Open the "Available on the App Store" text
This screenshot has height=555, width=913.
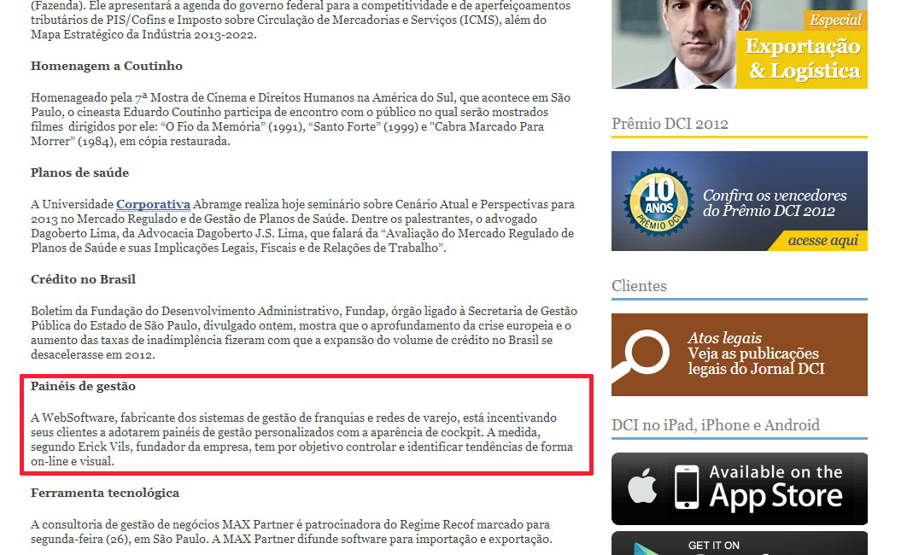coord(775,488)
